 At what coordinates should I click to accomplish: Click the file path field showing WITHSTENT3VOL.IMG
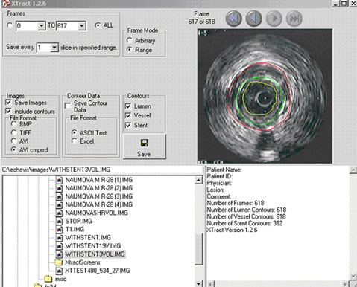102,170
